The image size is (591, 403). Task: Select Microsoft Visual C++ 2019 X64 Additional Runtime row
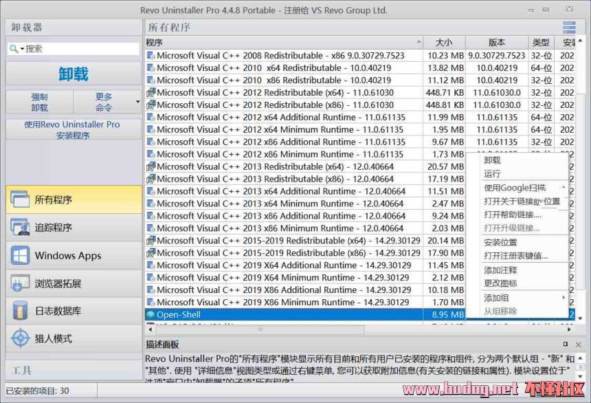(305, 265)
